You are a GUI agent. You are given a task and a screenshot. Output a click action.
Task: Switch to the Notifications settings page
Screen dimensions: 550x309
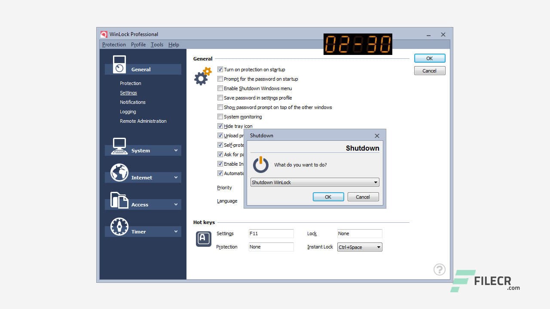132,102
